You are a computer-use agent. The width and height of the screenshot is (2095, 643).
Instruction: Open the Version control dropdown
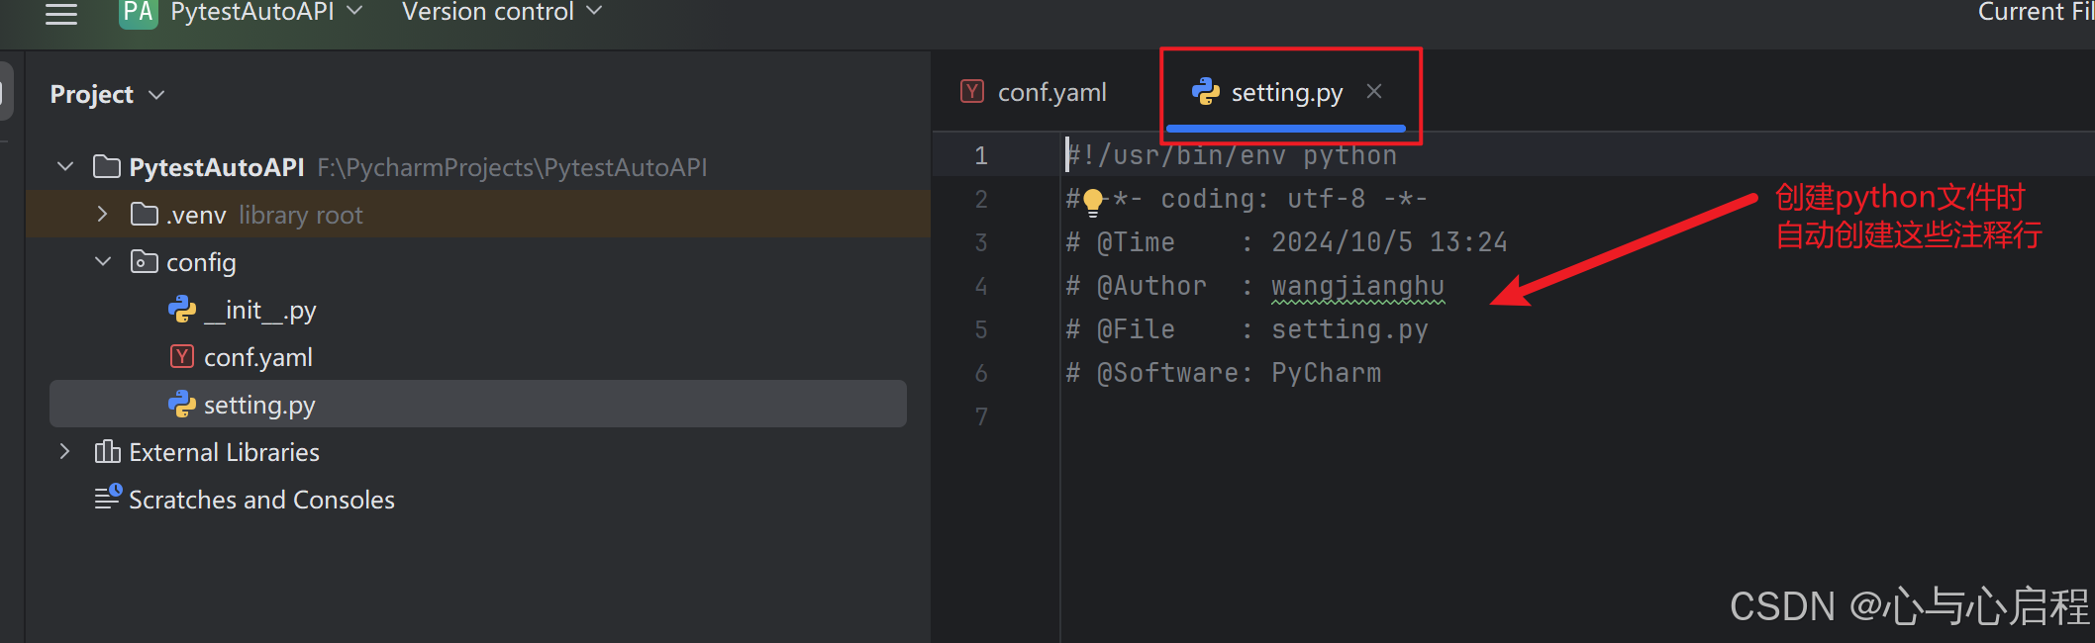501,12
